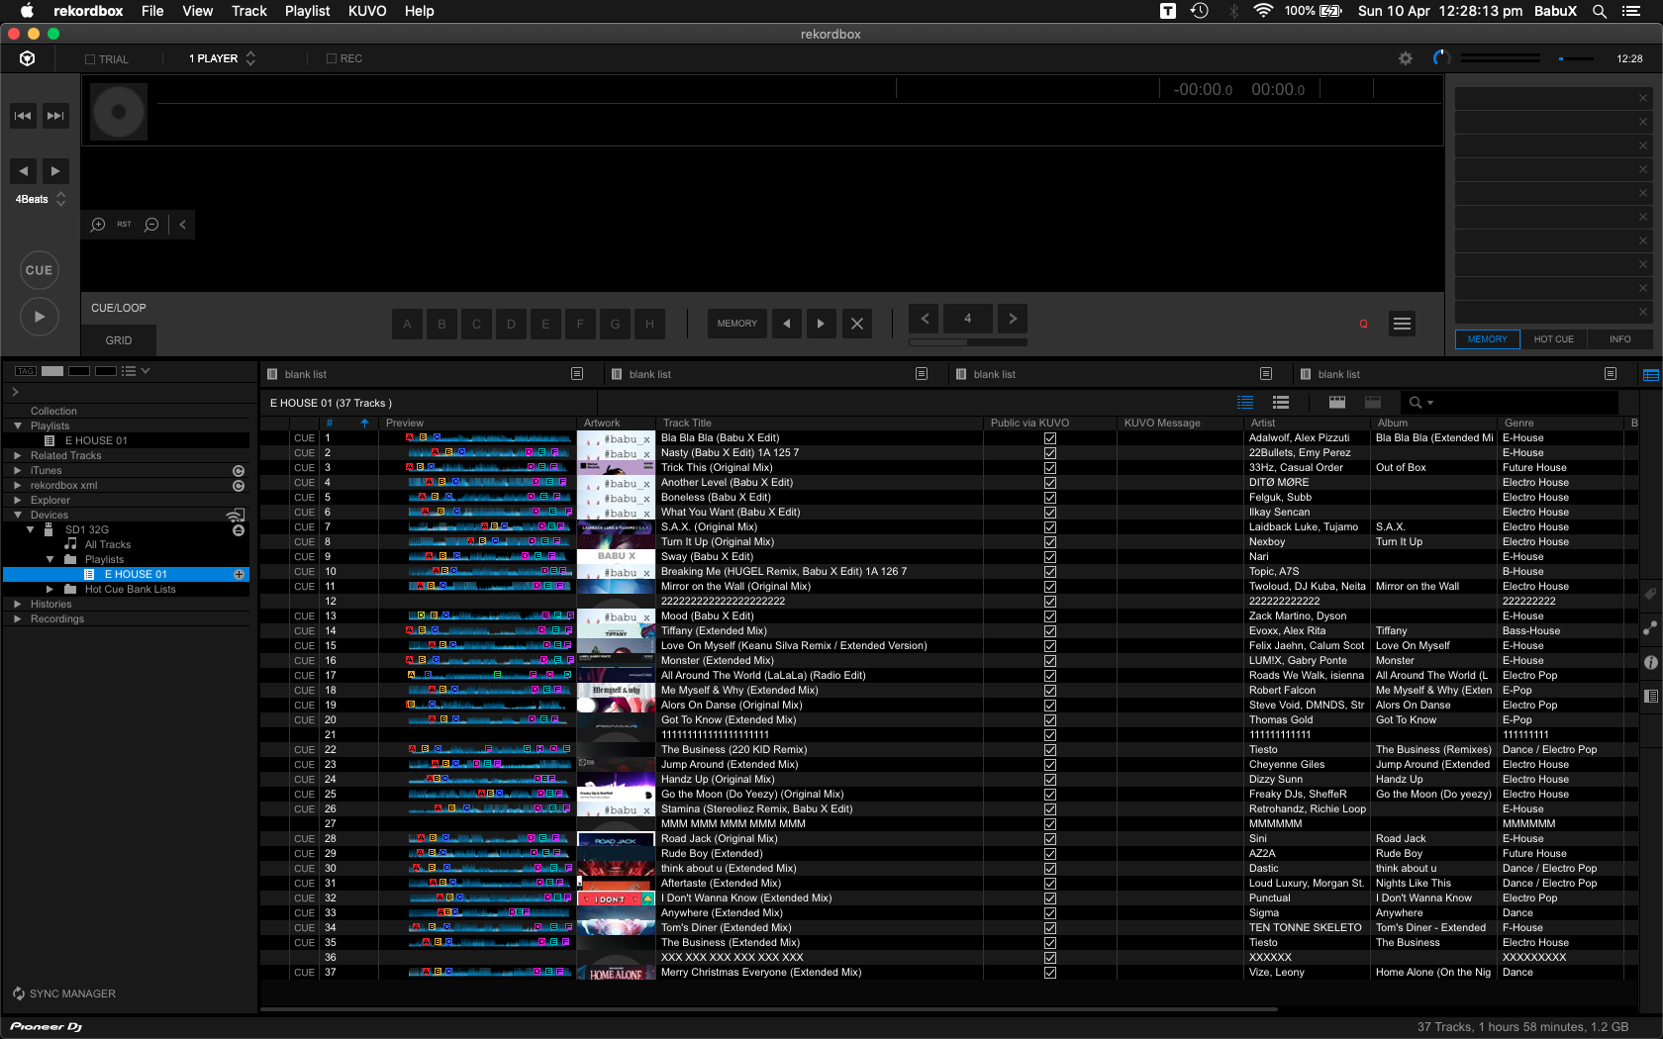
Task: Expand the Histories tree item
Action: tap(17, 604)
